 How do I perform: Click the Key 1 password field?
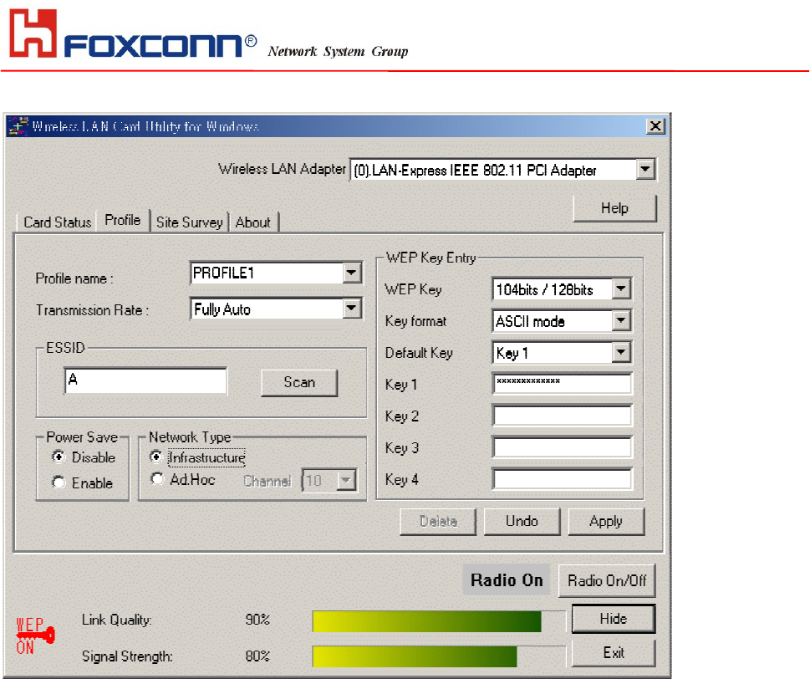562,384
